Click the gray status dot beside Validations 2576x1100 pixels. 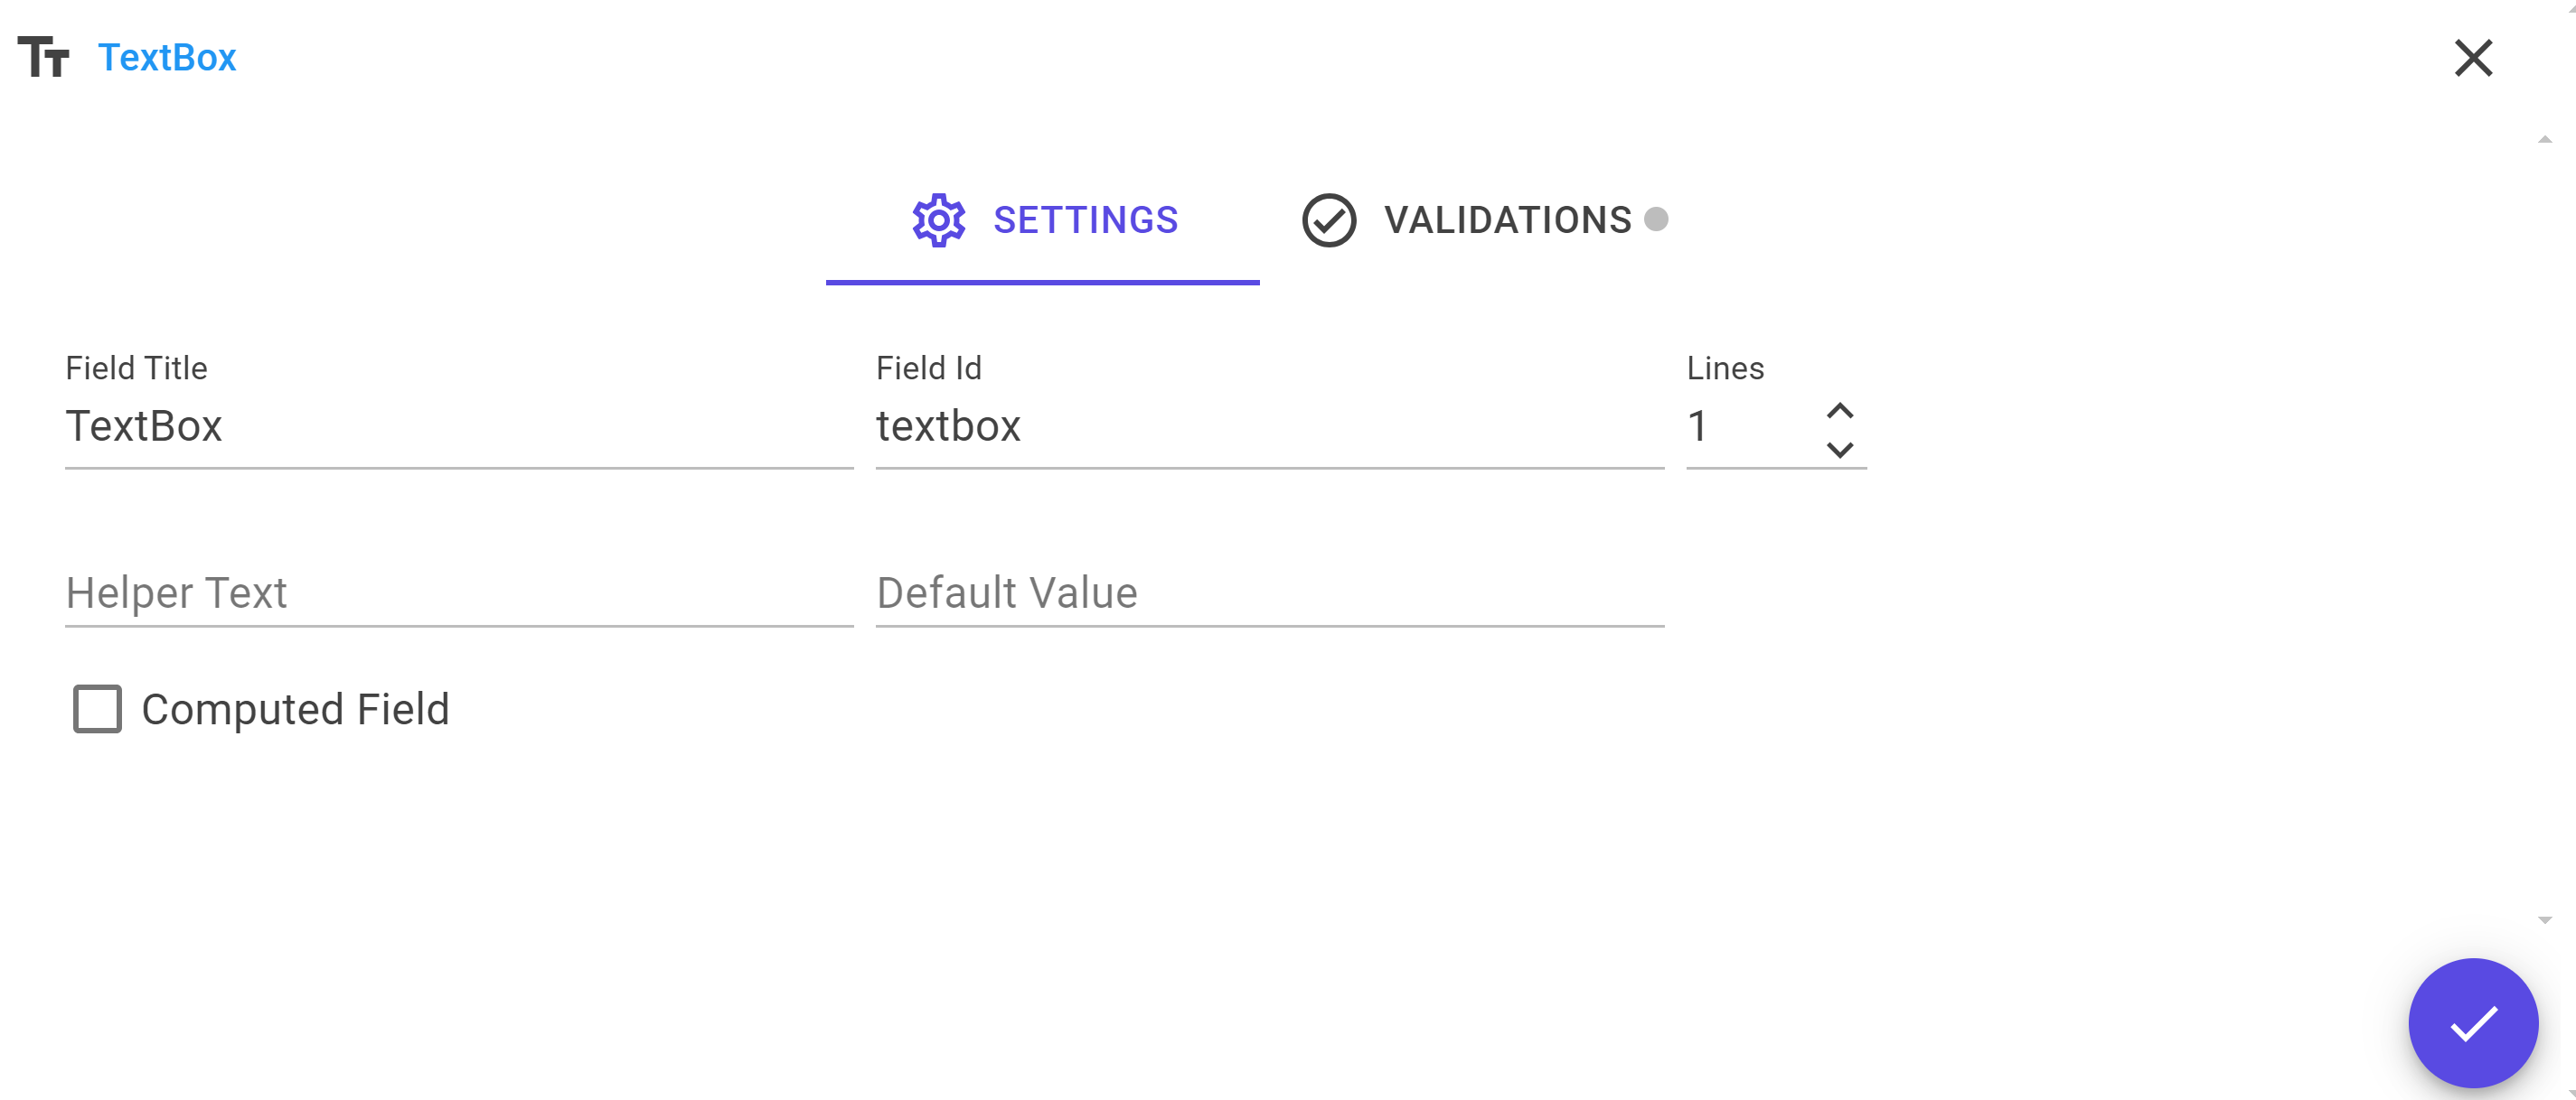point(1656,219)
